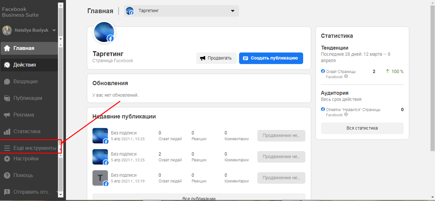This screenshot has height=201, width=435.
Task: Click the Помощь question mark icon
Action: (7, 175)
